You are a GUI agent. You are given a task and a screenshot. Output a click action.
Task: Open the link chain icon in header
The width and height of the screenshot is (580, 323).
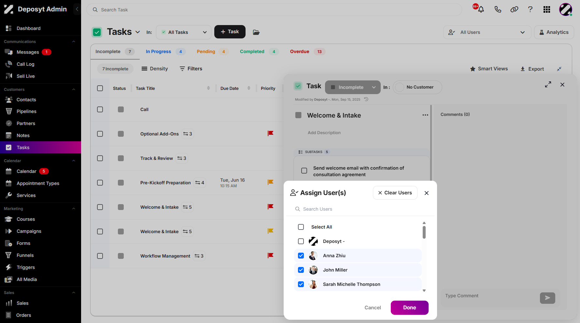(x=514, y=9)
